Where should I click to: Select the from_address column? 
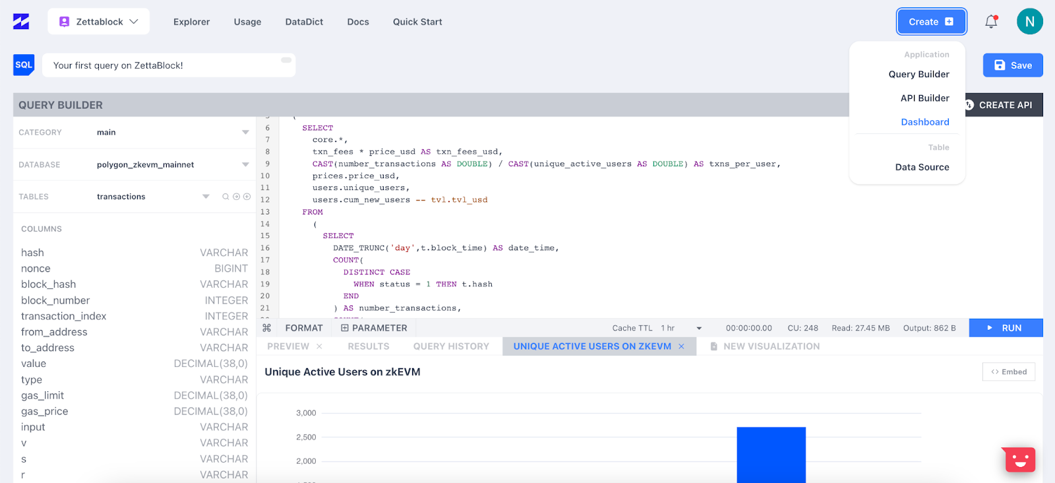pos(135,332)
